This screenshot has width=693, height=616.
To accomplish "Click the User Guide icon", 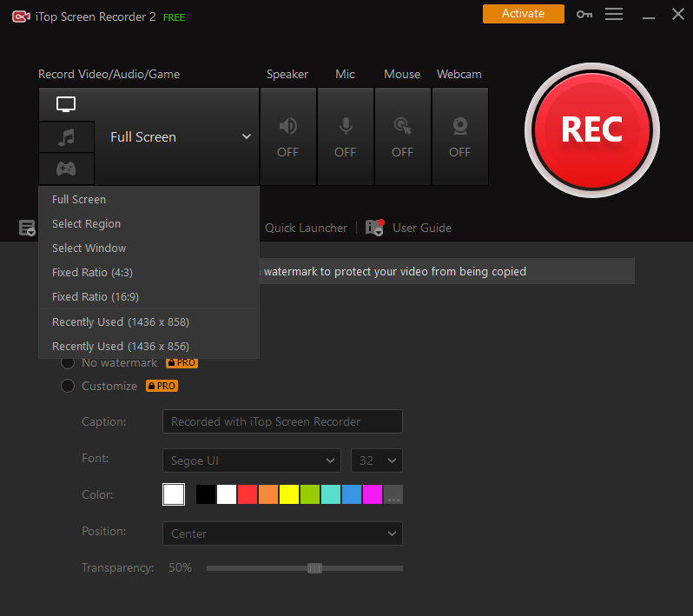I will [375, 228].
